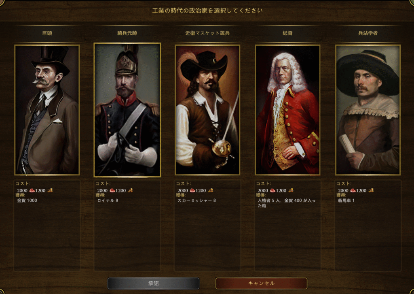Image resolution: width=414 pixels, height=294 pixels.
Task: Click the food cost icon under 巨頭
Action: (32, 190)
